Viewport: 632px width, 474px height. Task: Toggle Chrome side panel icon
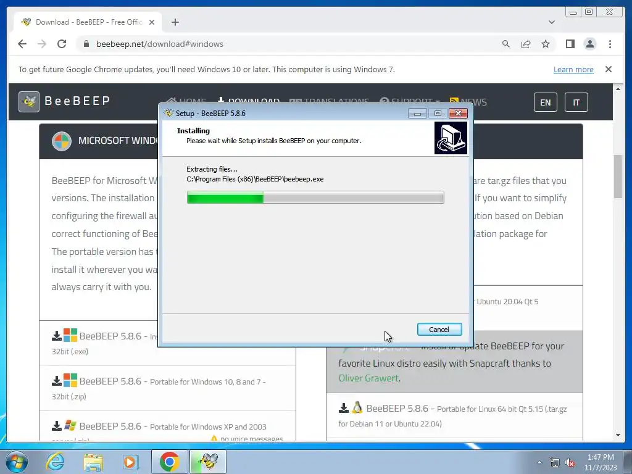[570, 44]
